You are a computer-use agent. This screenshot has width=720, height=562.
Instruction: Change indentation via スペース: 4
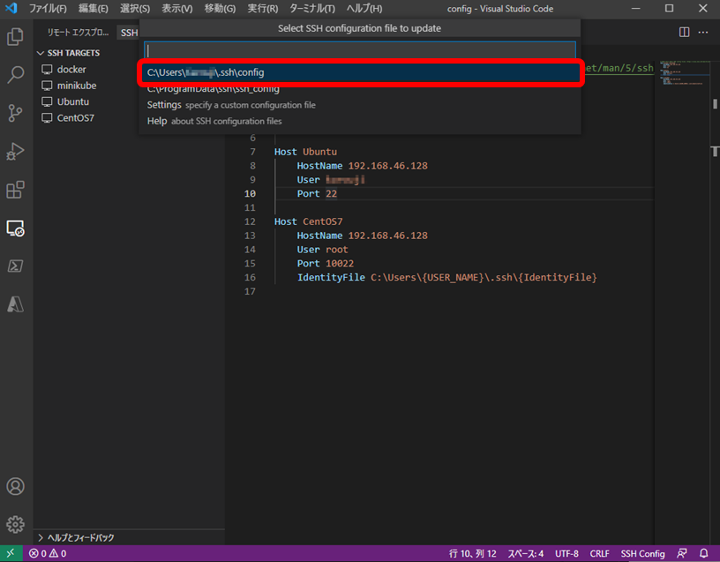[x=525, y=553]
